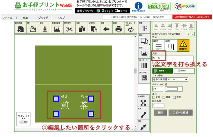Image resolution: width=213 pixels, height=137 pixels.
Task: Click the テンプレート変更 refresh icon
Action: pos(131,29)
